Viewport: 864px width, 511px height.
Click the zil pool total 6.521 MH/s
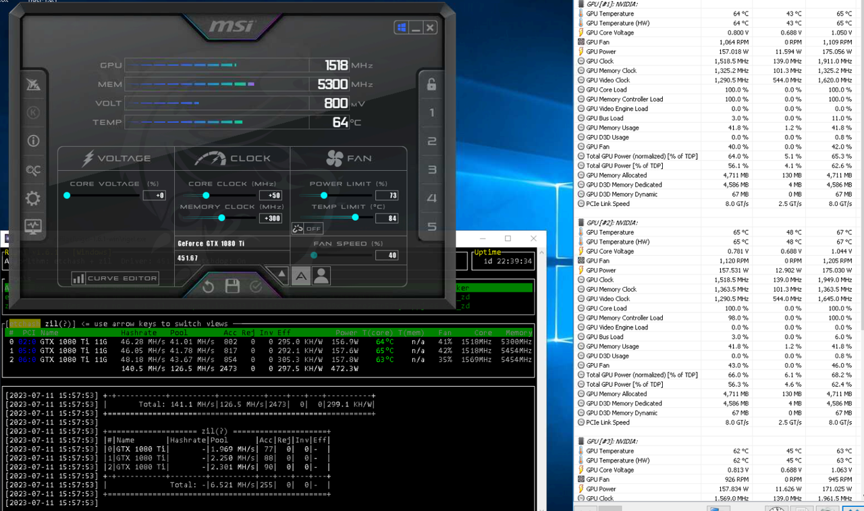pyautogui.click(x=234, y=485)
